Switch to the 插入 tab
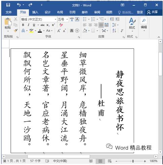Viewport: 163px width, 165px height. (35, 12)
